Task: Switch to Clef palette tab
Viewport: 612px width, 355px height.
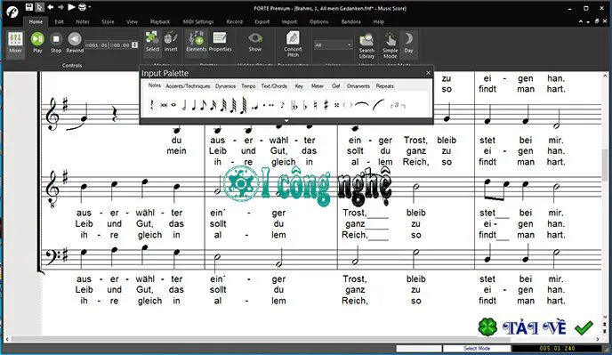Action: point(335,86)
